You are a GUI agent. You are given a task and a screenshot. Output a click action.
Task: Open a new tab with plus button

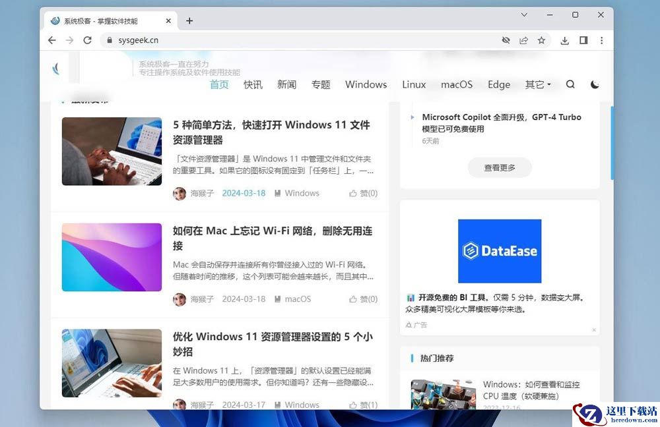(189, 20)
